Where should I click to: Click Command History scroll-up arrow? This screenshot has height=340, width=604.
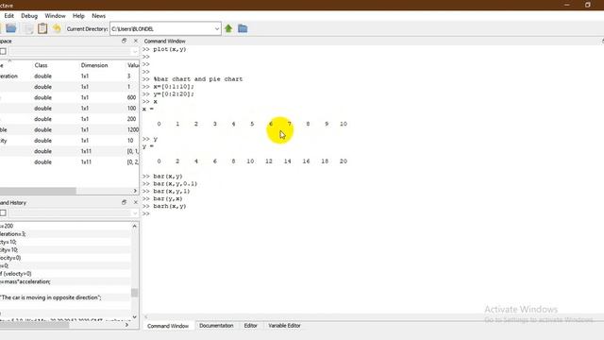[x=134, y=227]
